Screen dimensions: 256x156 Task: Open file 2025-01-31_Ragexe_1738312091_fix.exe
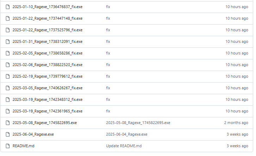click(48, 42)
